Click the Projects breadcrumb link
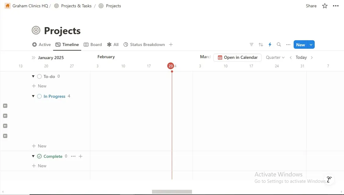The image size is (344, 195). coord(110,6)
